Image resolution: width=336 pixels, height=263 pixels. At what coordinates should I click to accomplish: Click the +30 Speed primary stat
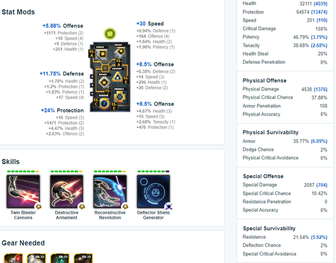click(x=150, y=24)
